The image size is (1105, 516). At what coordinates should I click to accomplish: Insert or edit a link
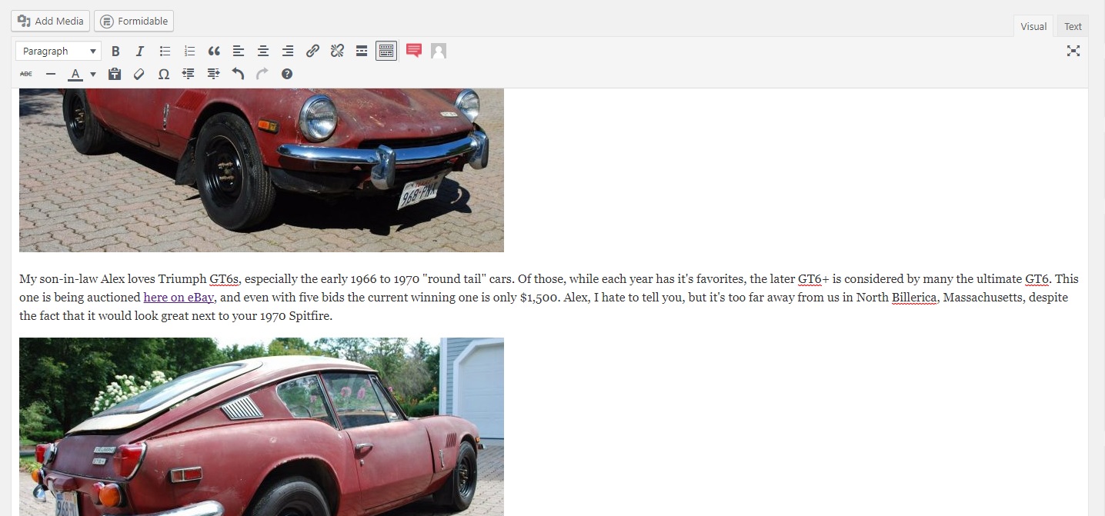[312, 52]
